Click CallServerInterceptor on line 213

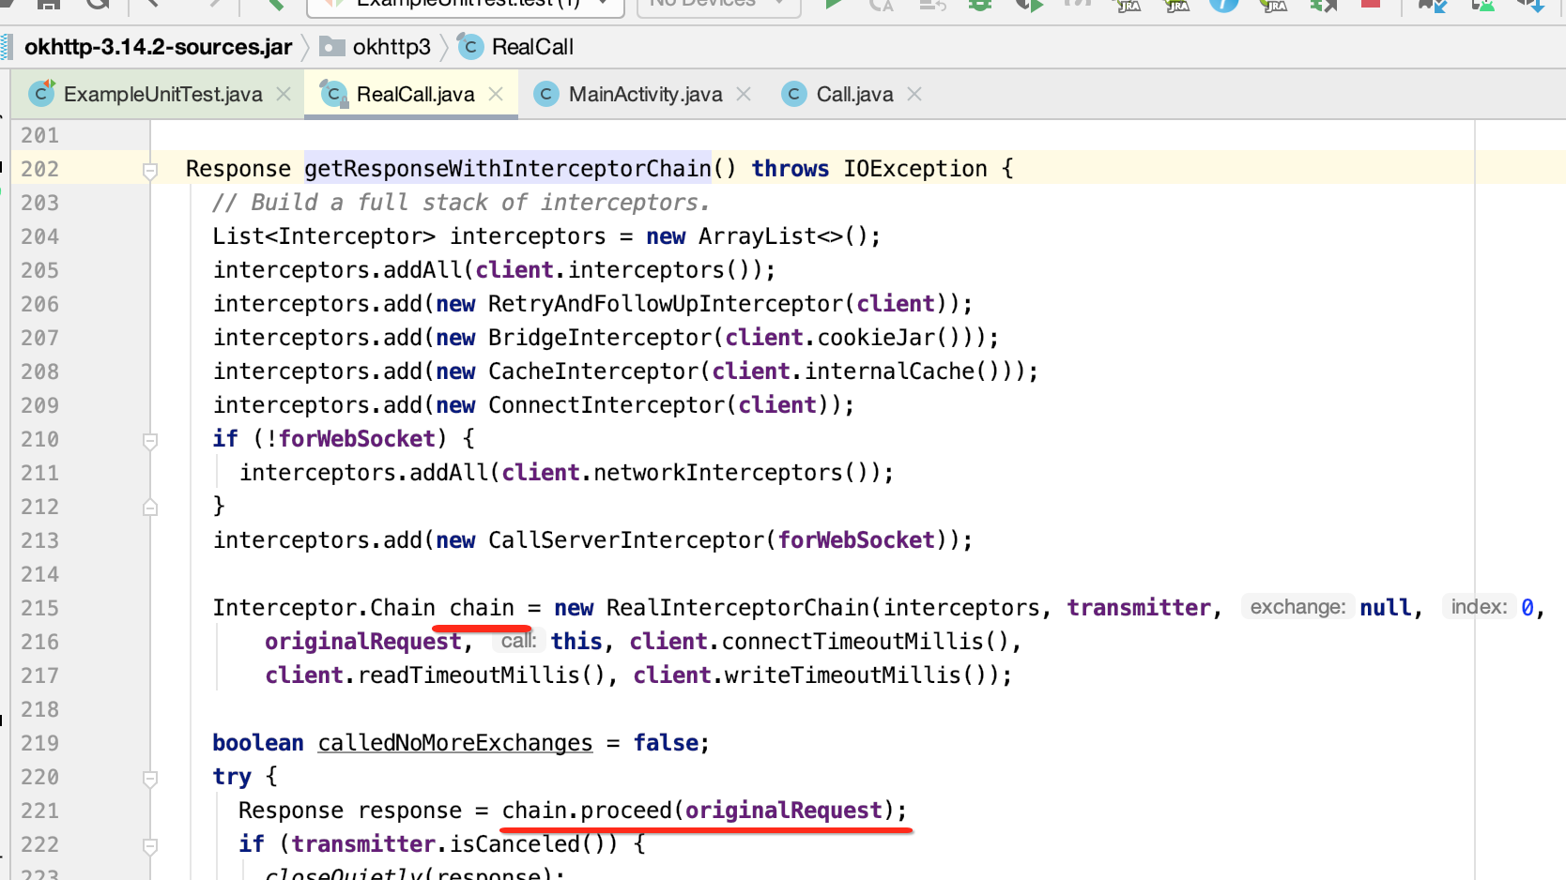coord(626,540)
